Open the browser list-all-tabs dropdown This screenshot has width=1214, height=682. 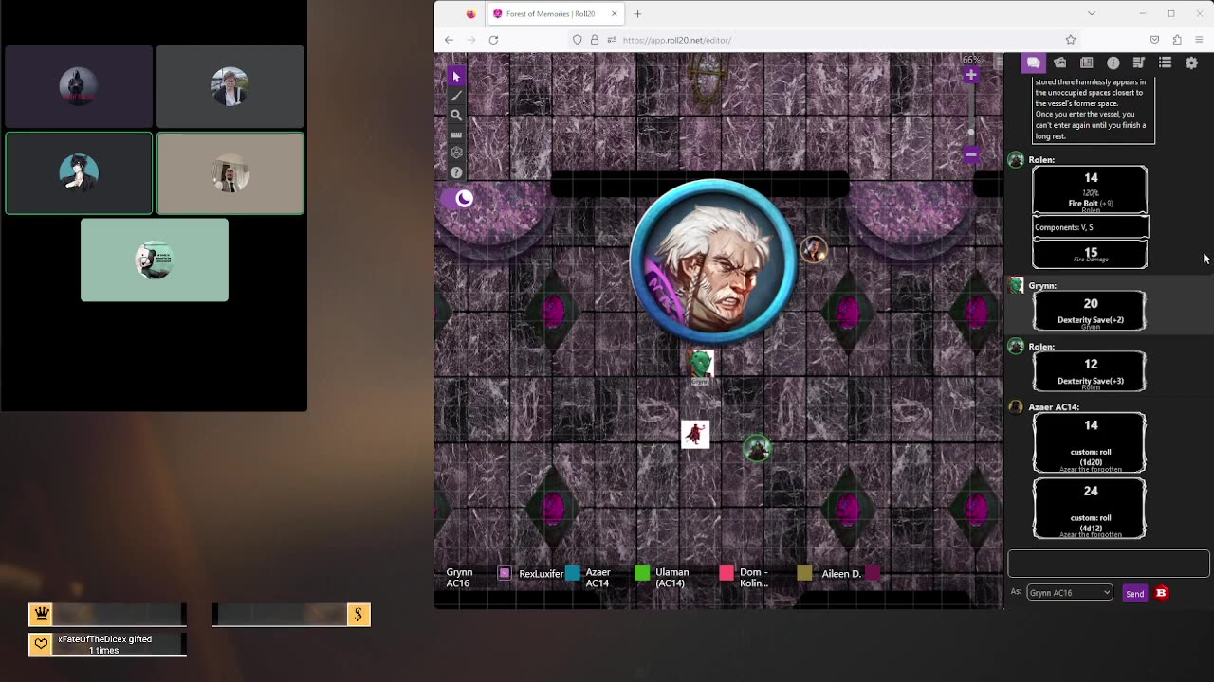[x=1091, y=13]
